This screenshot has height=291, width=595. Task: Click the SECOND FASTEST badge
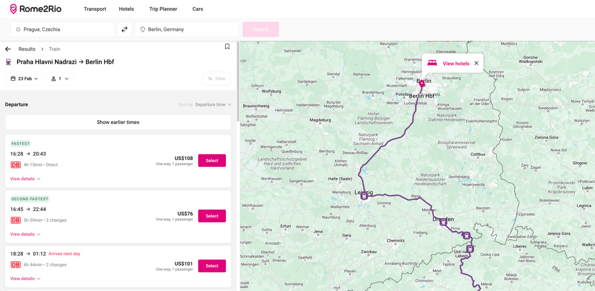click(30, 199)
